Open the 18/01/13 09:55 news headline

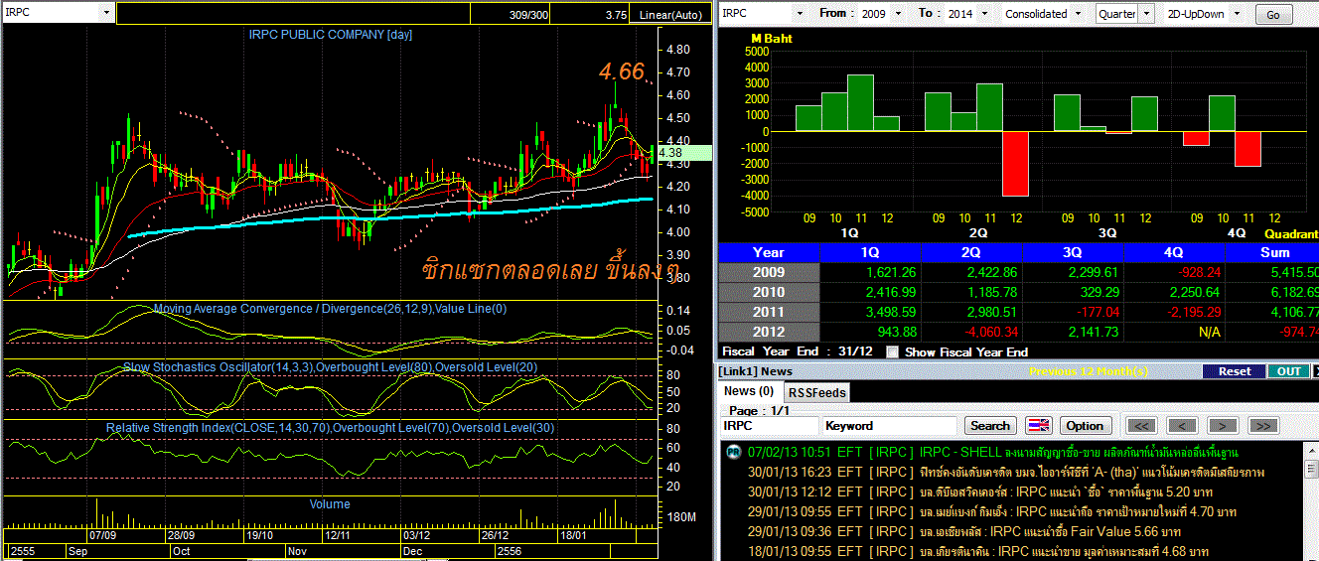978,550
